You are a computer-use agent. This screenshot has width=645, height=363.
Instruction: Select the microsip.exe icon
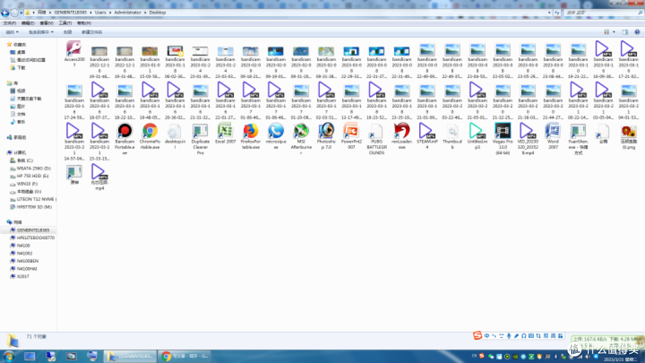(275, 136)
